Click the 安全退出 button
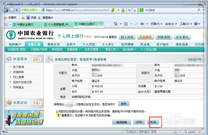This screenshot has height=135, width=208. tap(182, 37)
